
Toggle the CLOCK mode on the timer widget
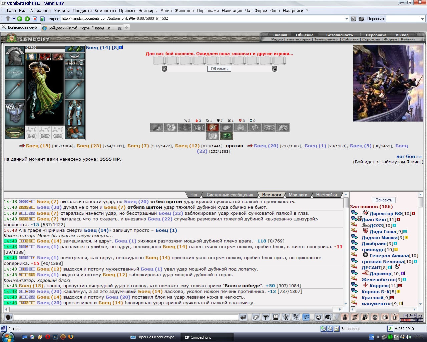[x=406, y=320]
